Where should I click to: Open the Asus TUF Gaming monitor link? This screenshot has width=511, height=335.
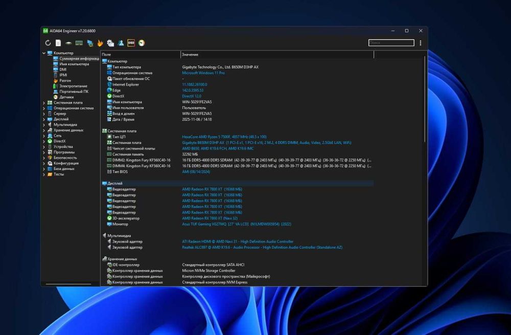[237, 224]
